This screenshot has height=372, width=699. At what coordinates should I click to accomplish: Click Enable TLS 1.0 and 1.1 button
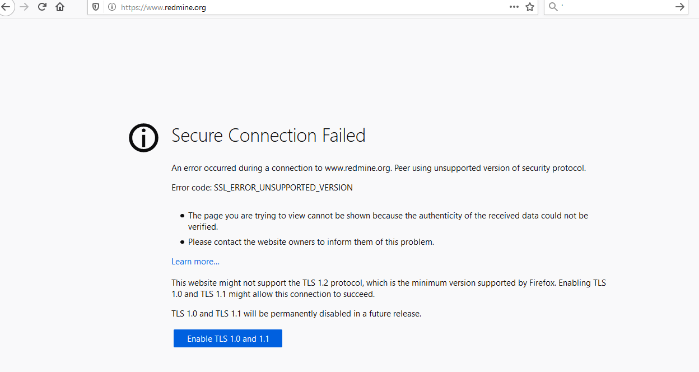point(228,338)
